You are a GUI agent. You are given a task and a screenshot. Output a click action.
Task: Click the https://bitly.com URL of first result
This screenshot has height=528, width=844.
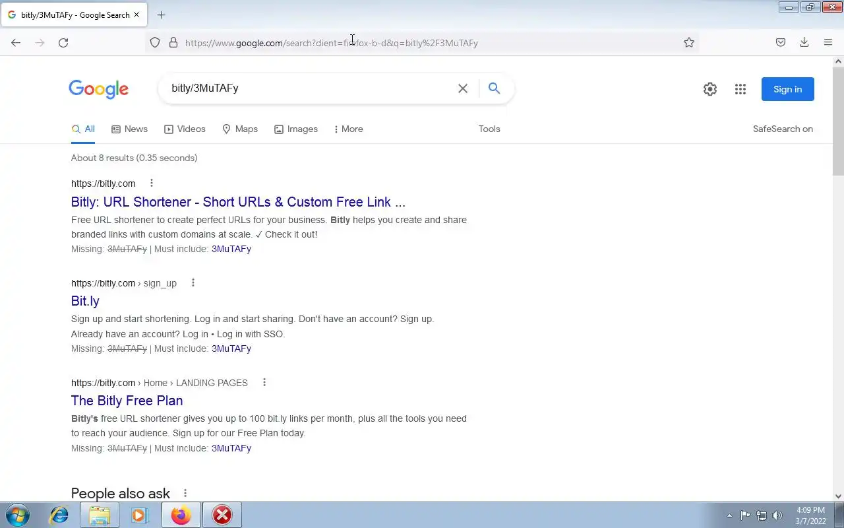pos(103,183)
